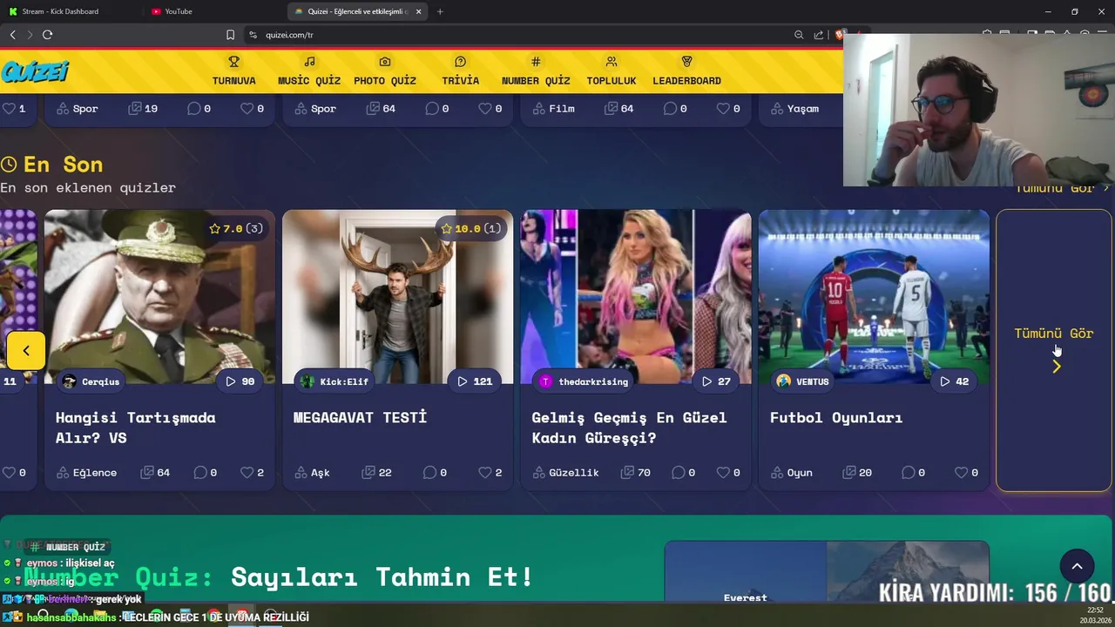Click the Number Quiz badge in the banner
This screenshot has width=1115, height=627.
(68, 547)
